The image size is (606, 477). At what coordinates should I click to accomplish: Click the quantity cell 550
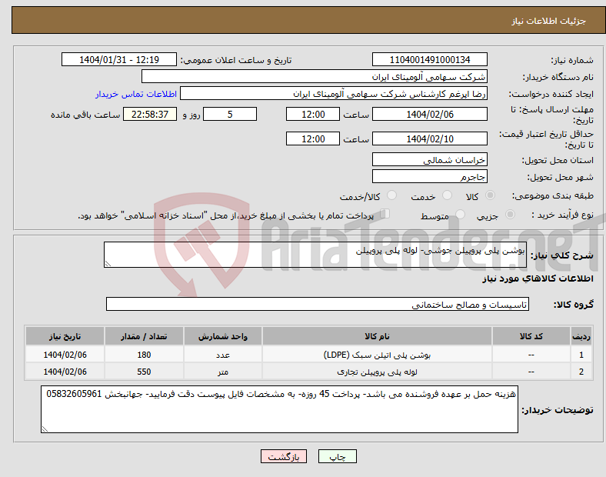(144, 372)
